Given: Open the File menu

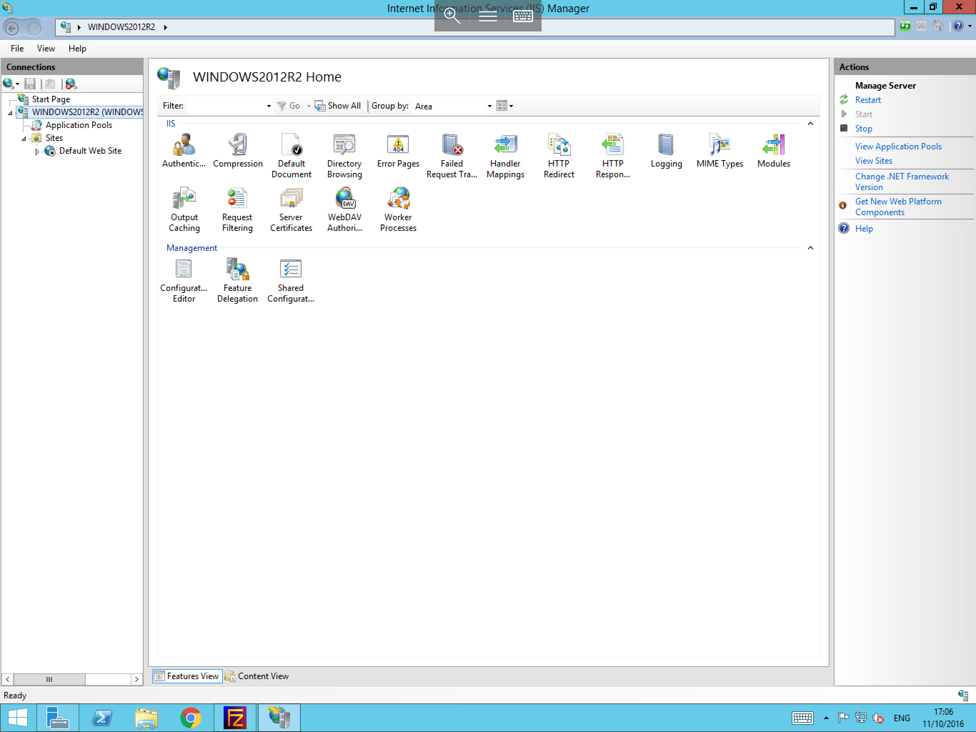Looking at the screenshot, I should pos(17,49).
